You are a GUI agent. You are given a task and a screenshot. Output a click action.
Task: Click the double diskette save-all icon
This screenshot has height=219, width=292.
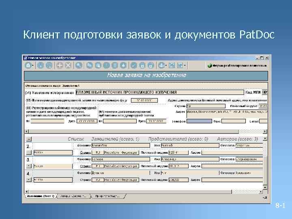coord(49,66)
